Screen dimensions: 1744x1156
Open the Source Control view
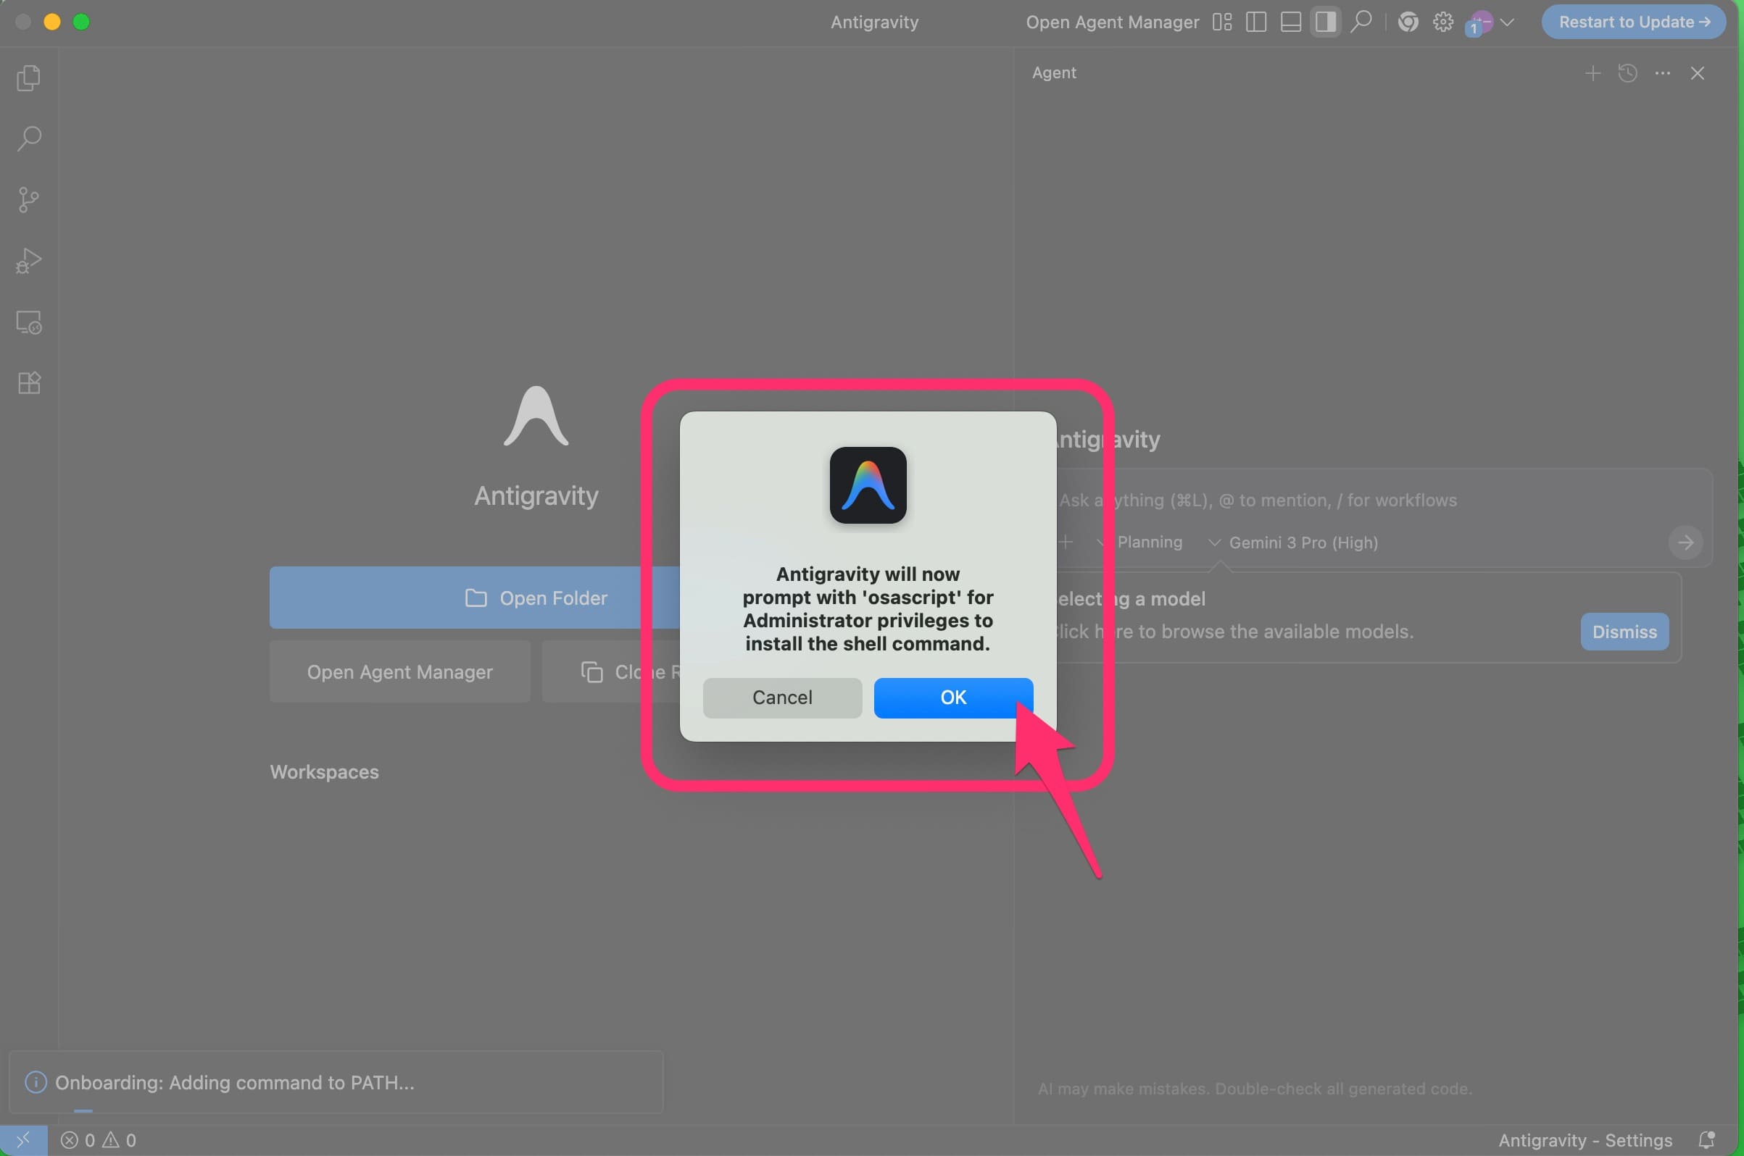click(x=29, y=200)
